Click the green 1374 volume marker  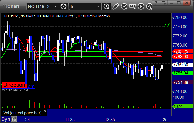(182, 106)
